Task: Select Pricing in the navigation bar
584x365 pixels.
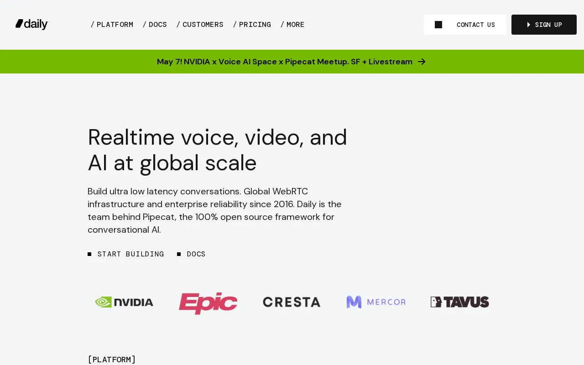Action: click(252, 25)
